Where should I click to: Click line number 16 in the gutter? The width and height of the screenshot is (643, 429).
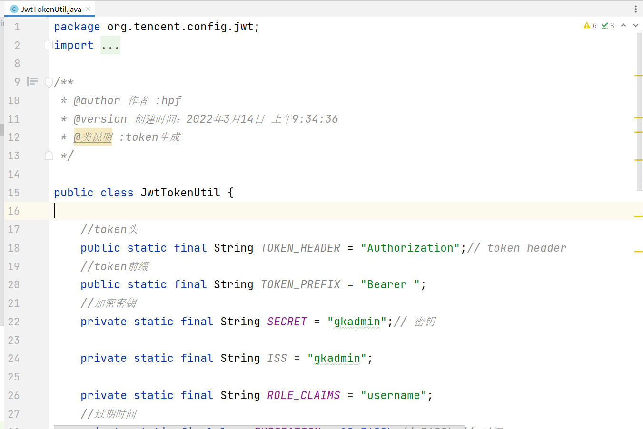pos(14,211)
